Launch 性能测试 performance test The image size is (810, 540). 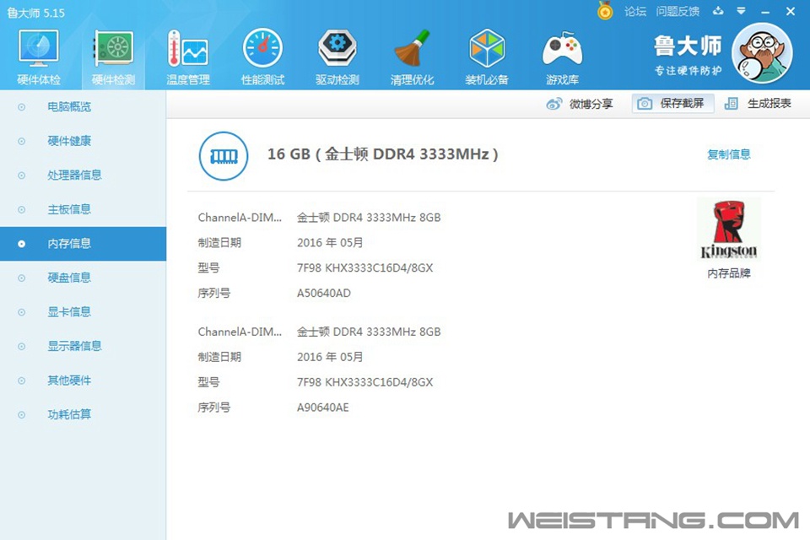[262, 57]
